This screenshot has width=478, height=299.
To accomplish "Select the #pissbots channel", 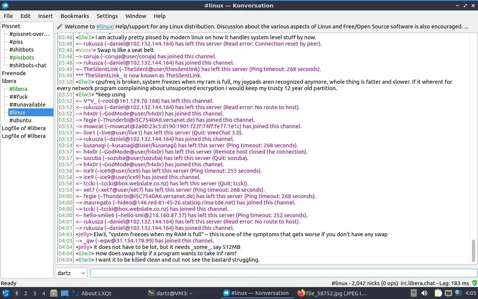I will 22,58.
